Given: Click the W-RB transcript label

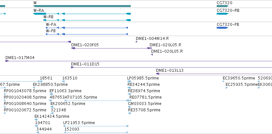Looking at the screenshot, I should (48, 17).
